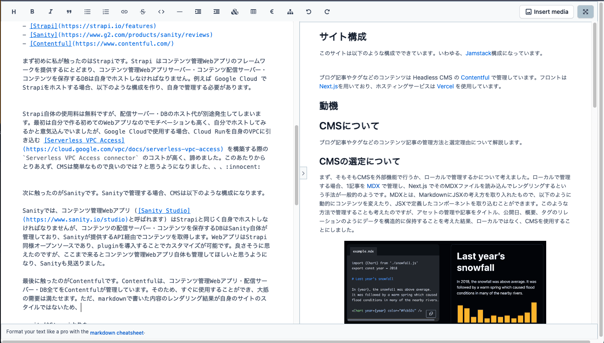Insert a hyperlink

click(124, 12)
